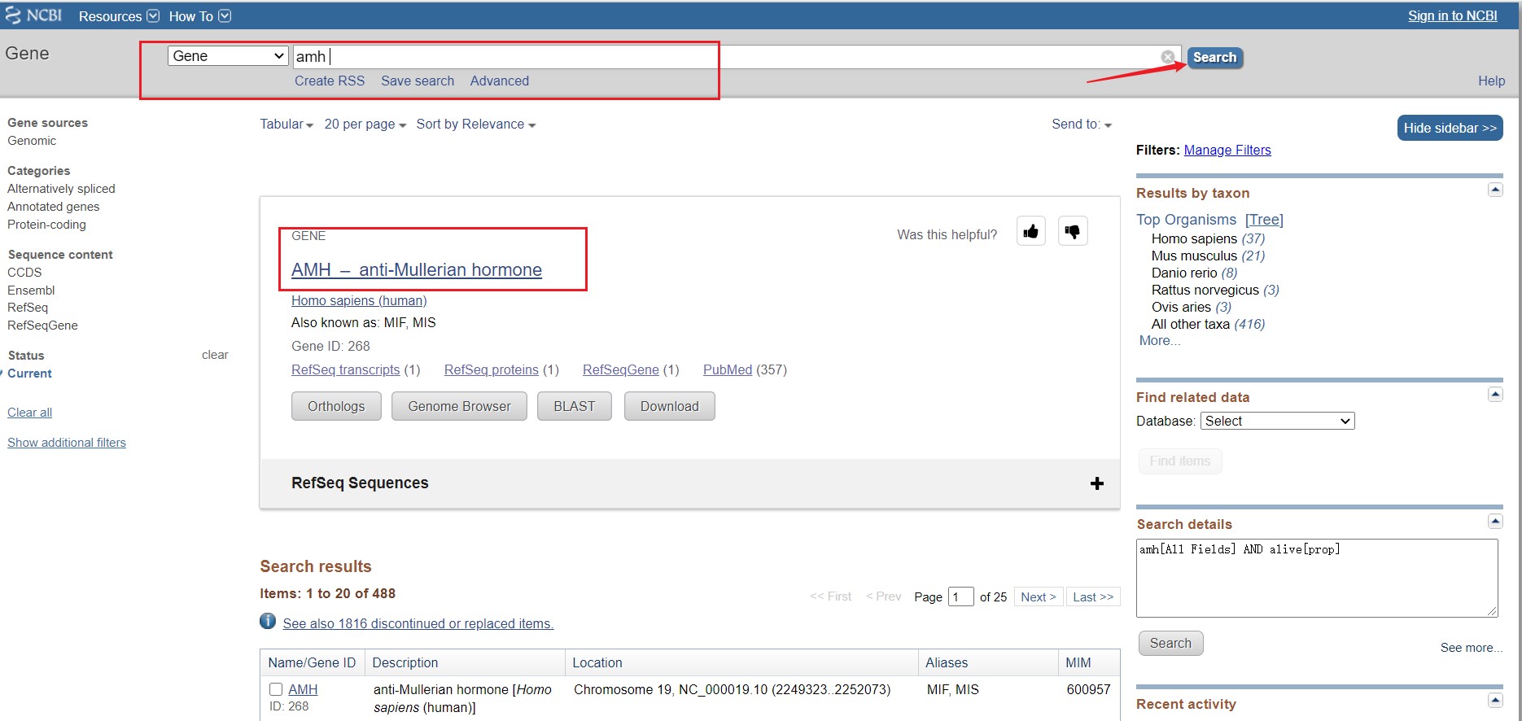This screenshot has width=1522, height=721.
Task: Hide the sidebar
Action: pos(1450,128)
